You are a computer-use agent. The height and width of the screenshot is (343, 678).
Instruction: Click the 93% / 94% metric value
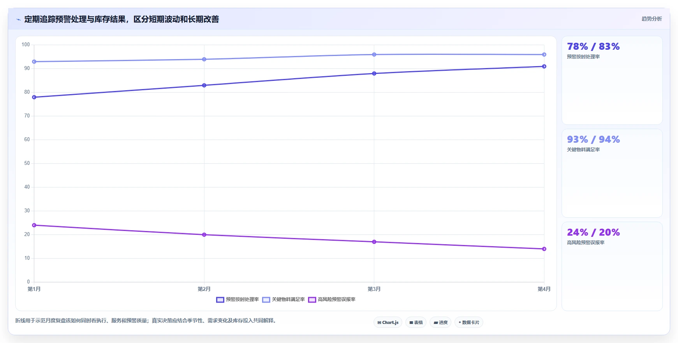(x=593, y=140)
